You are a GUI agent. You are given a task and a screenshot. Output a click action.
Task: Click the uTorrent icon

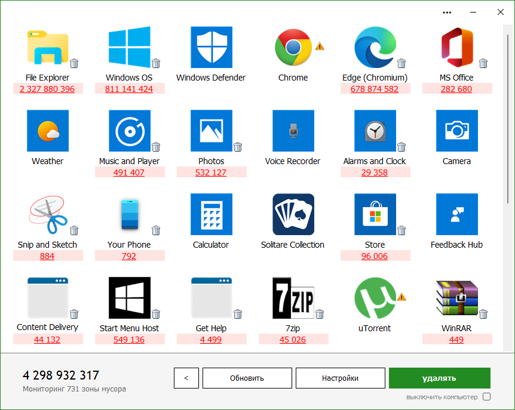[375, 298]
